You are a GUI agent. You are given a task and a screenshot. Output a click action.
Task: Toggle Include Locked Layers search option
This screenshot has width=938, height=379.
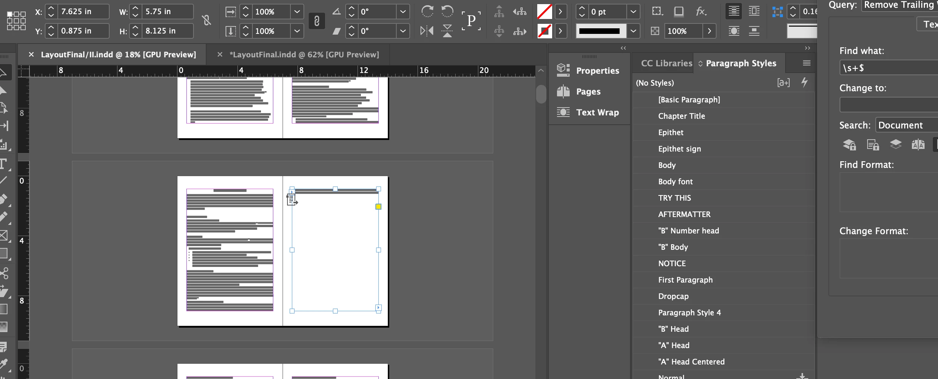[850, 144]
